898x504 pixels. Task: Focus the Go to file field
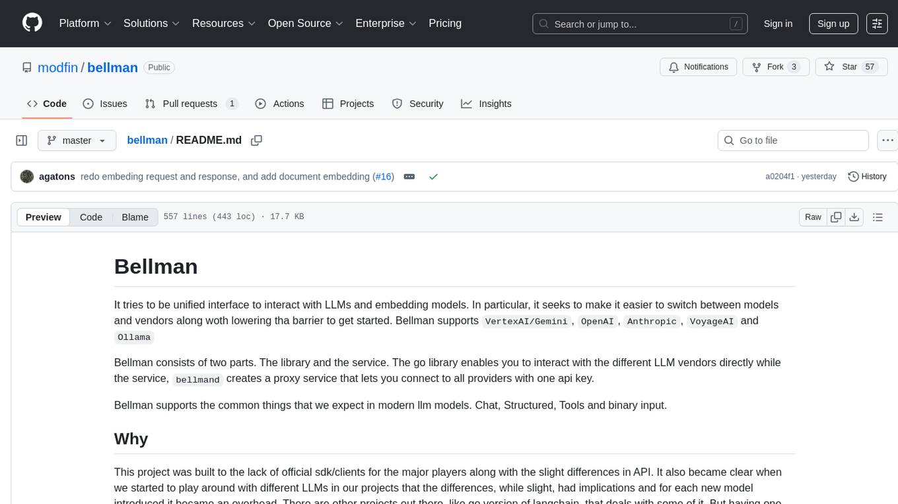point(793,141)
